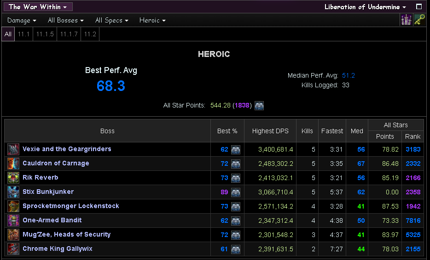Click Best Perf. Avg value 68.3
The image size is (430, 260).
pos(111,86)
